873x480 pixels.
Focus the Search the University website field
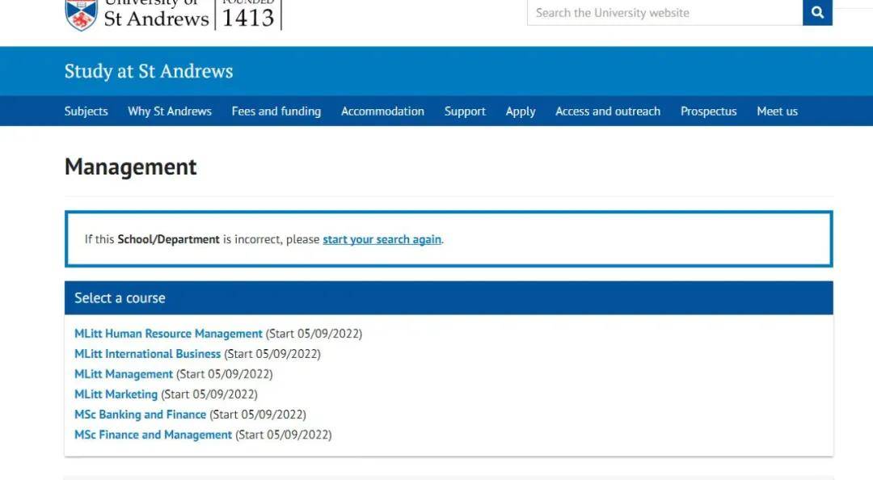[664, 12]
